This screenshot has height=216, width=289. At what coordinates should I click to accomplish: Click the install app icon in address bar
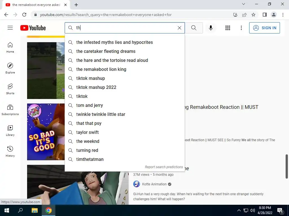pos(235,15)
